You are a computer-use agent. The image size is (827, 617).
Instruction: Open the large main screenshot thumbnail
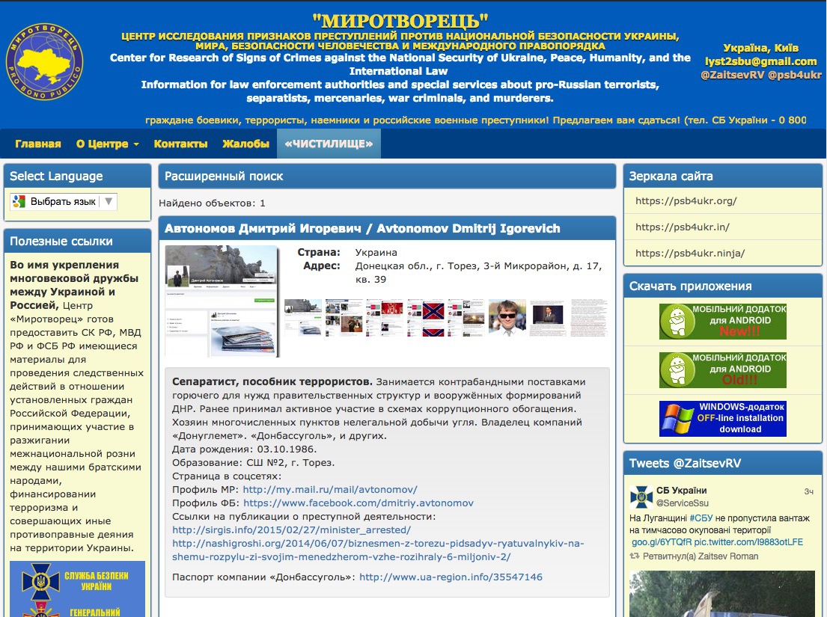(222, 301)
